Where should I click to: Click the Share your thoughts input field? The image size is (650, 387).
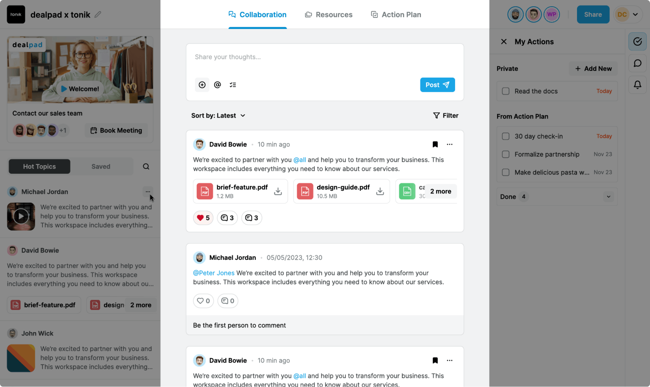tap(325, 57)
